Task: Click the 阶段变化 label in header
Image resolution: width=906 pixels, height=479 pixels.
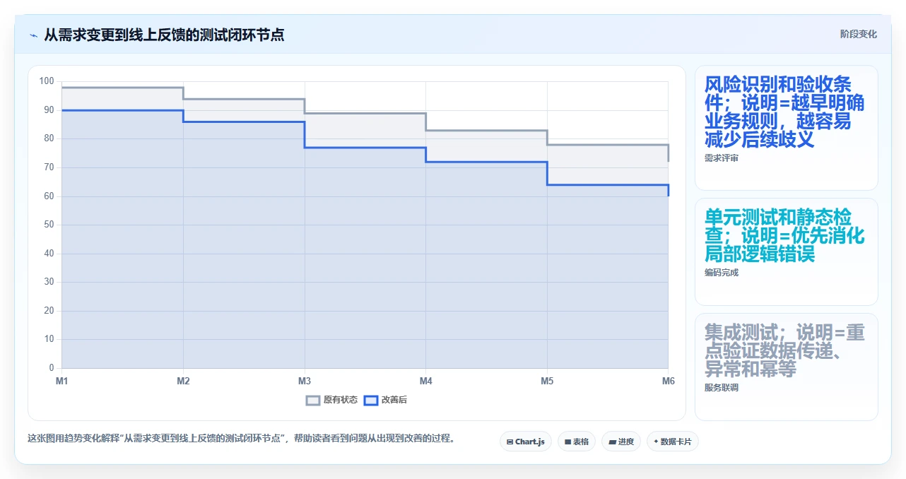Action: (x=858, y=34)
